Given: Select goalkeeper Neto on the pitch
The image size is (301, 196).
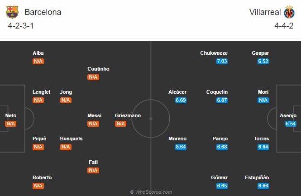Looking at the screenshot, I should click(11, 115).
